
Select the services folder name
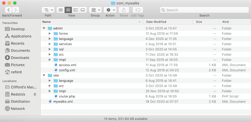coord(65,44)
